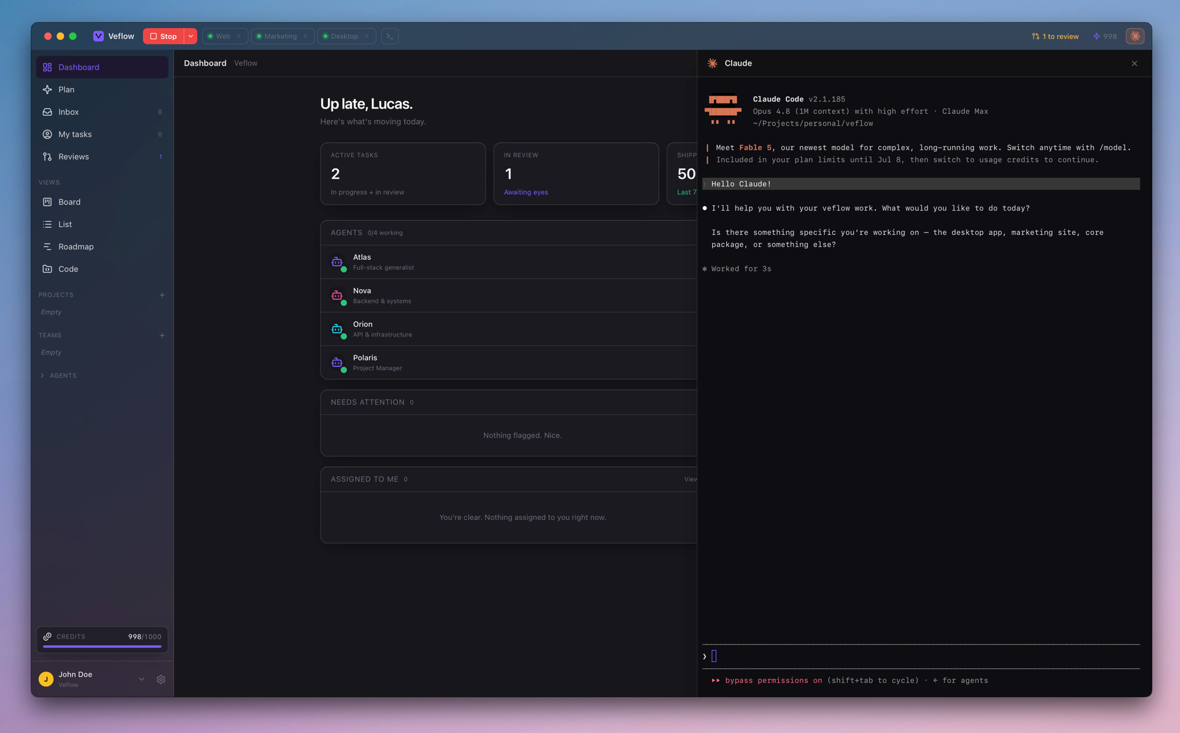Screen dimensions: 1180x733
Task: Open Dashboard in the sidebar
Action: [x=102, y=67]
